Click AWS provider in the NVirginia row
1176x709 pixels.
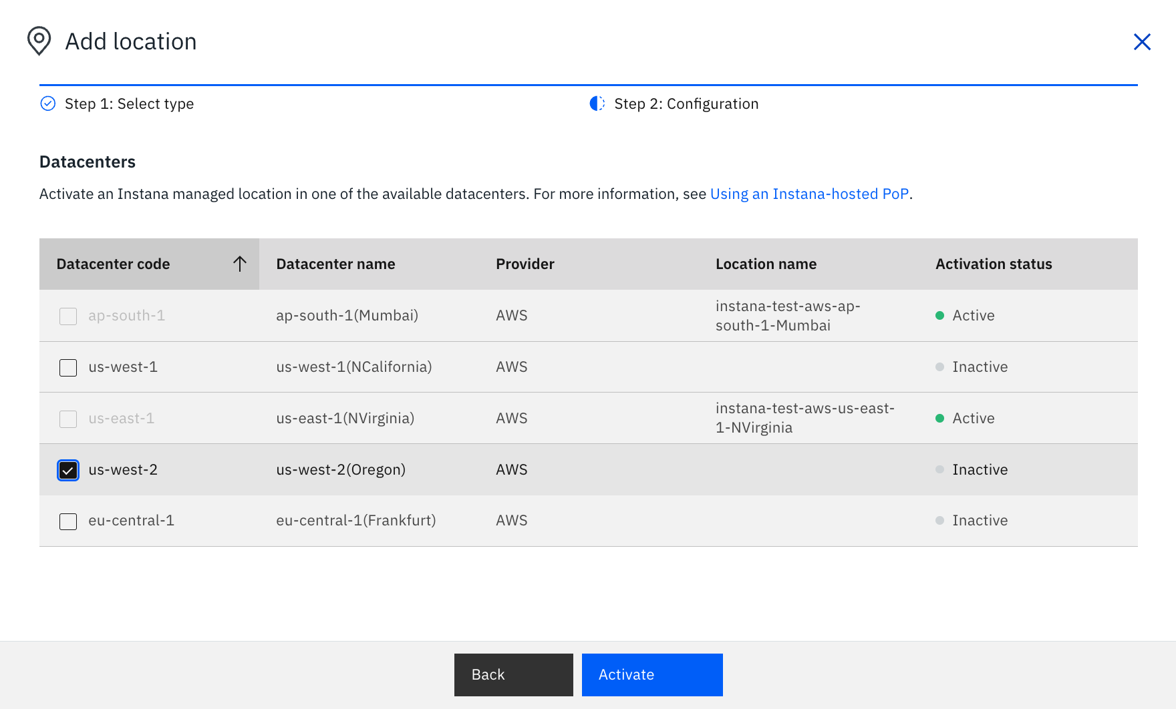[512, 418]
